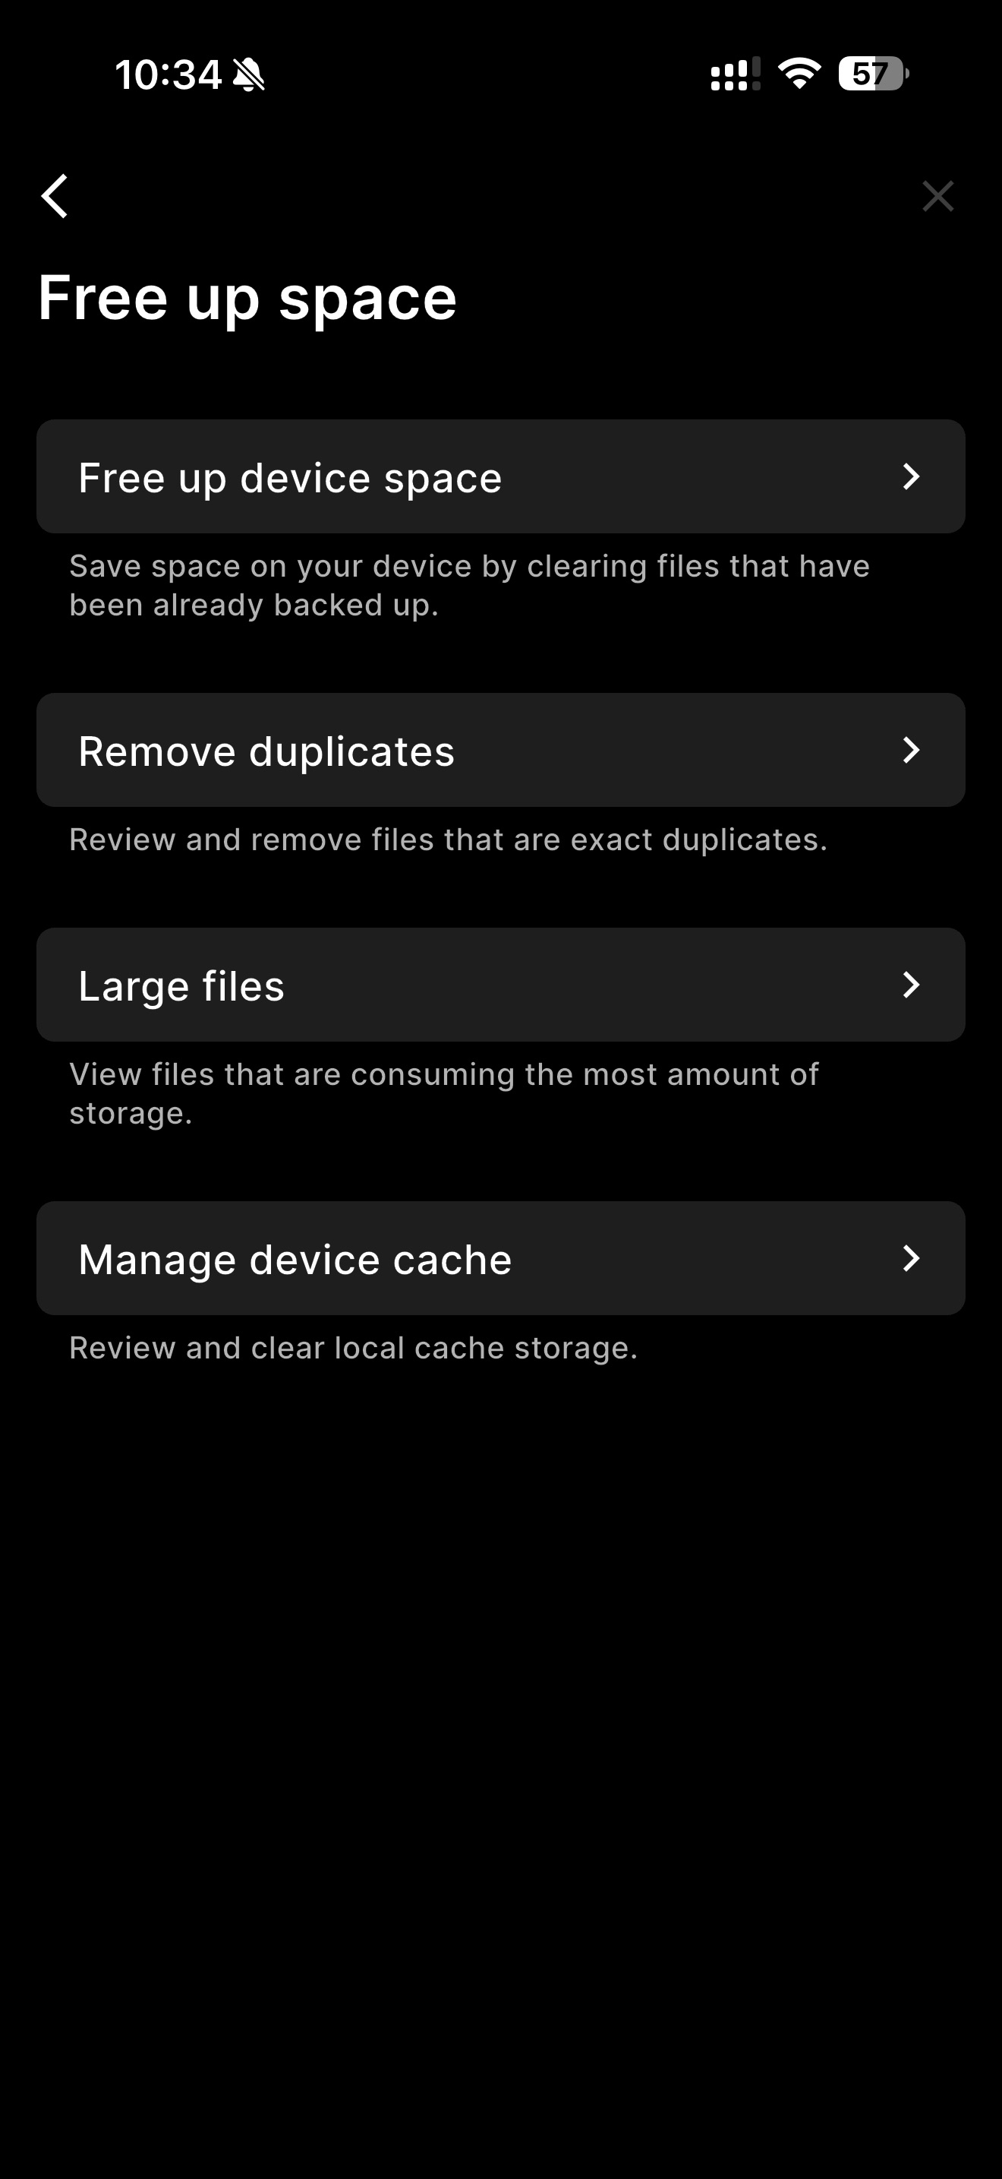Tap the Free up space page heading
The image size is (1002, 2179).
tap(247, 298)
